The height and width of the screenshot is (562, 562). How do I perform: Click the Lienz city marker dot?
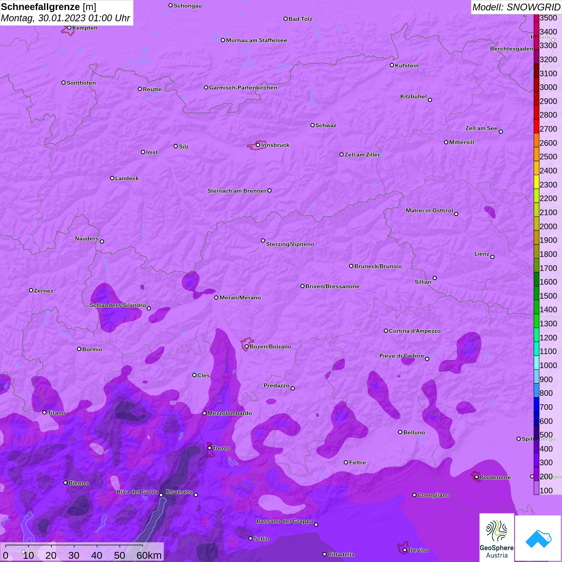pos(493,257)
